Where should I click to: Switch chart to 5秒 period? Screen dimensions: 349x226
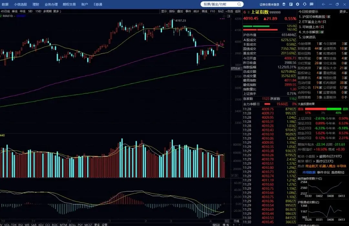[x=30, y=11]
